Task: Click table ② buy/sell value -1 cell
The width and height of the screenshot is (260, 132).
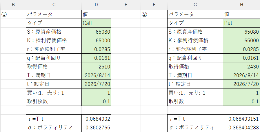Action: tap(241, 93)
